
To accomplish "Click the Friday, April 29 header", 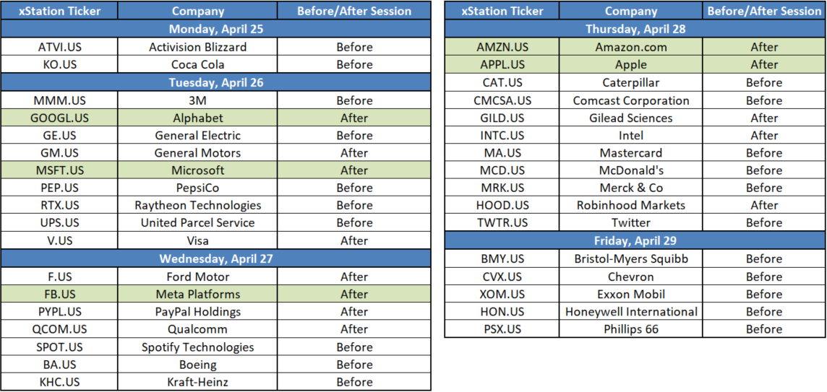I will [635, 241].
